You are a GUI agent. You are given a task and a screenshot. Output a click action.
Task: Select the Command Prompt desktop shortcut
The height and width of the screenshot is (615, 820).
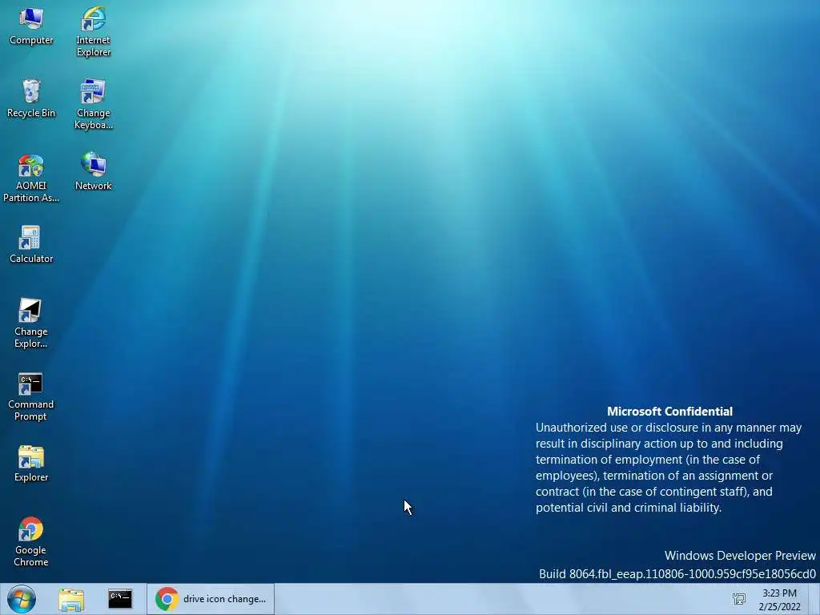(x=31, y=396)
